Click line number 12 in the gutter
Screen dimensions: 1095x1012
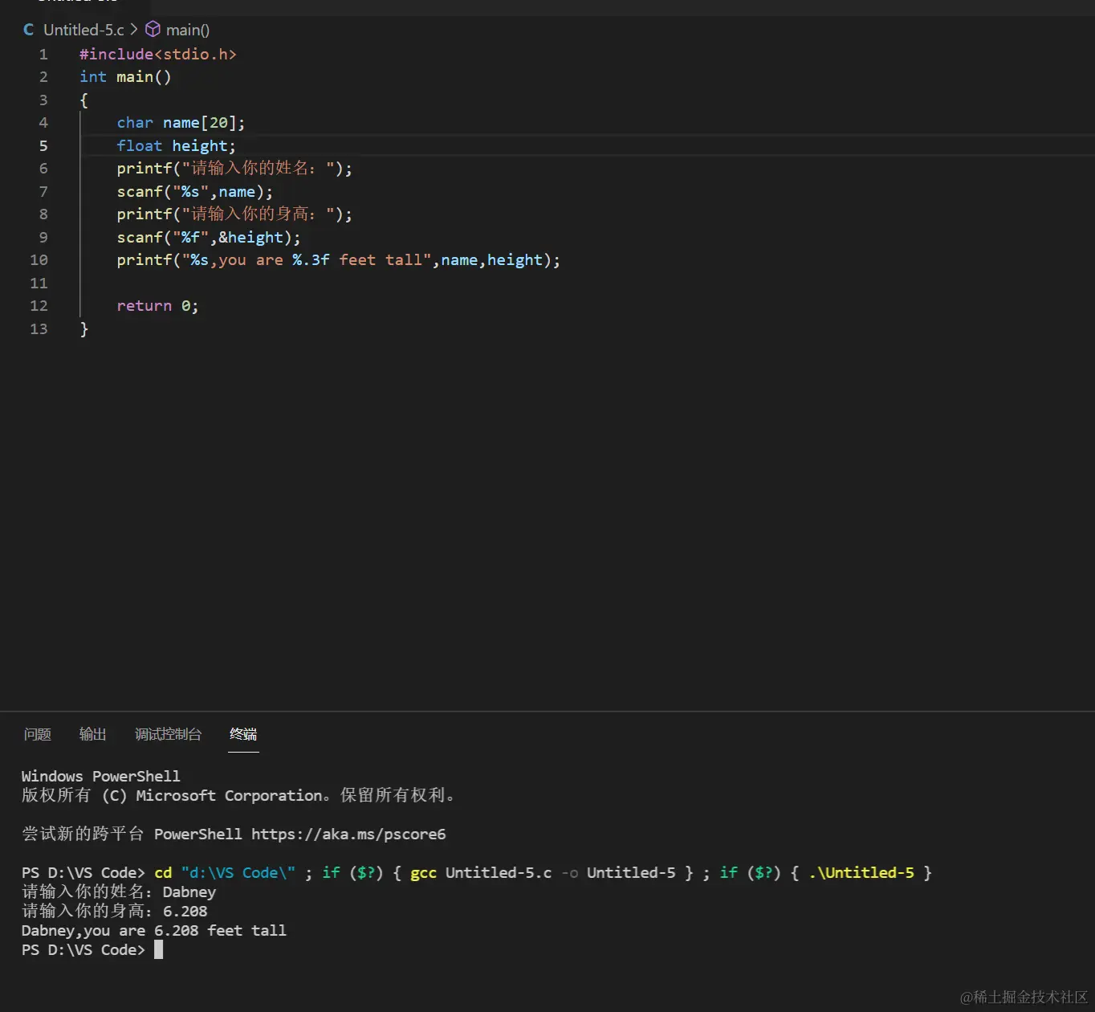click(x=39, y=306)
